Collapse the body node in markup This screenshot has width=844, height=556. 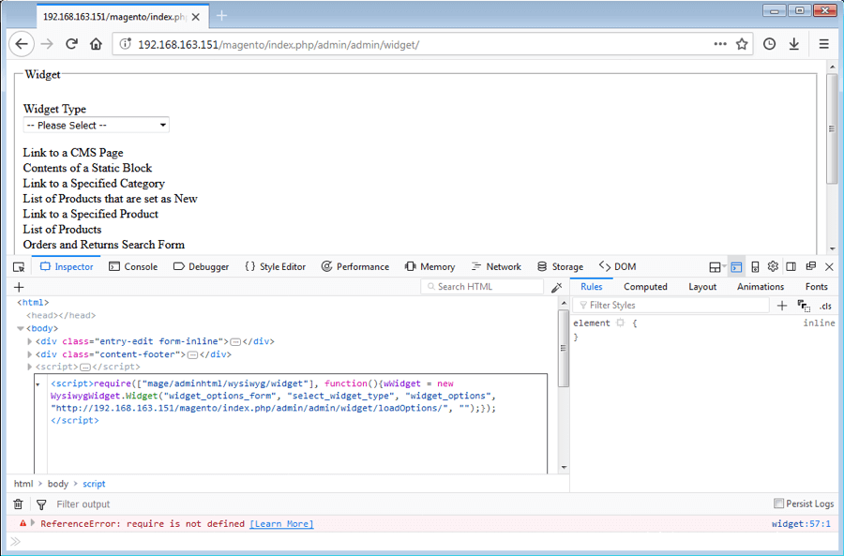[x=21, y=329]
